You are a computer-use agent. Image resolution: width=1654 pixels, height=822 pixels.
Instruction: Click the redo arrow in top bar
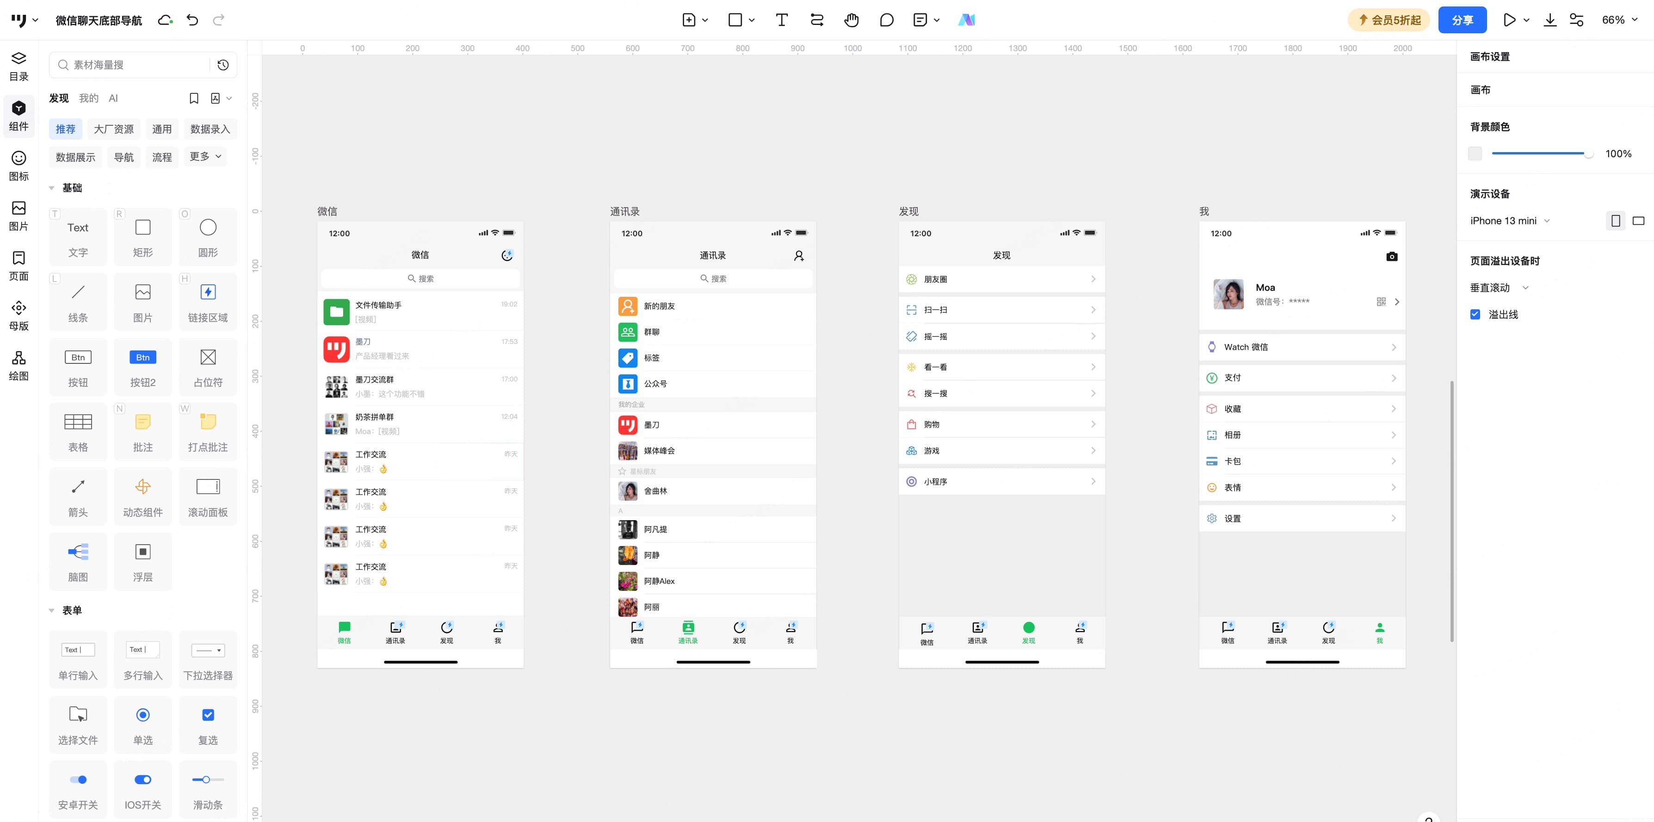[218, 20]
